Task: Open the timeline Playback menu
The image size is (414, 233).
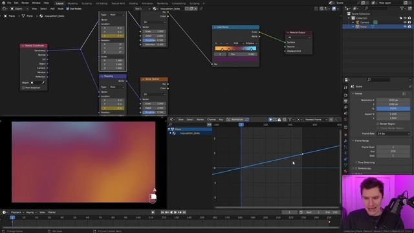Action: (x=17, y=212)
